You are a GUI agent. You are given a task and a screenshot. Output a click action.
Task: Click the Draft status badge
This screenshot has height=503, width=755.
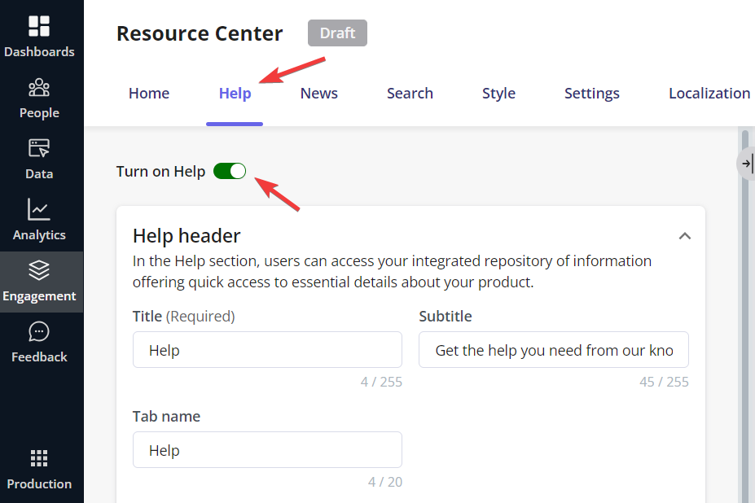[337, 33]
